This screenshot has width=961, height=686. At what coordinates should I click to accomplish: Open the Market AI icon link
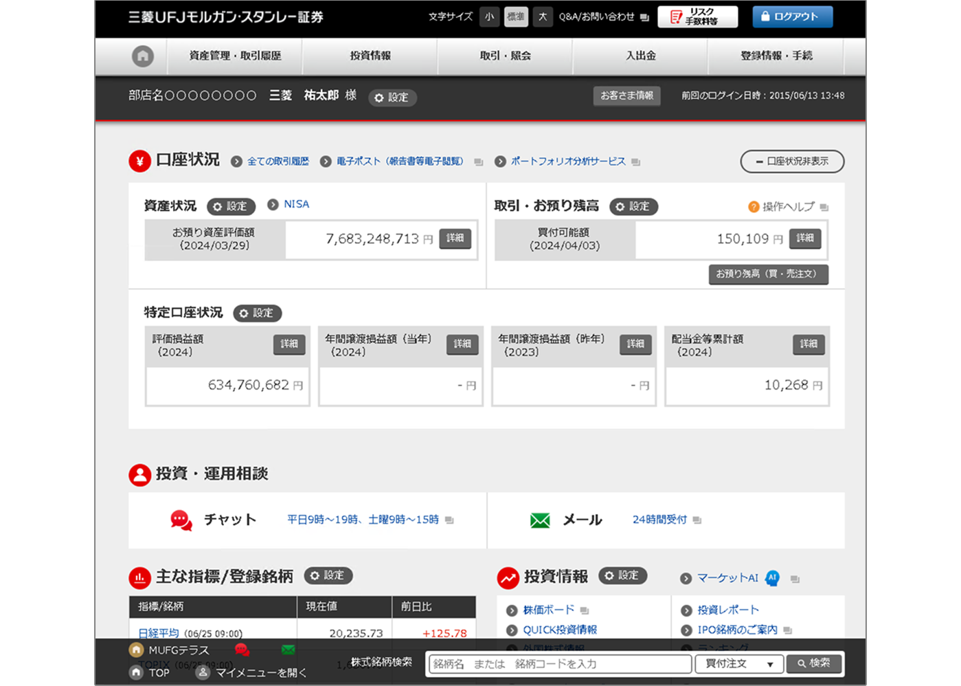coord(772,578)
